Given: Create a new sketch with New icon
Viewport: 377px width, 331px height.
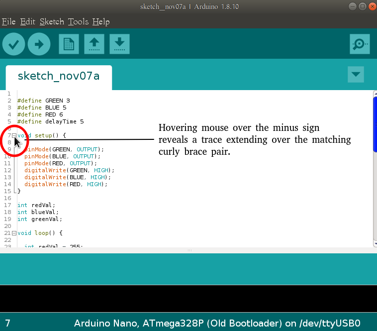Looking at the screenshot, I should [x=69, y=44].
